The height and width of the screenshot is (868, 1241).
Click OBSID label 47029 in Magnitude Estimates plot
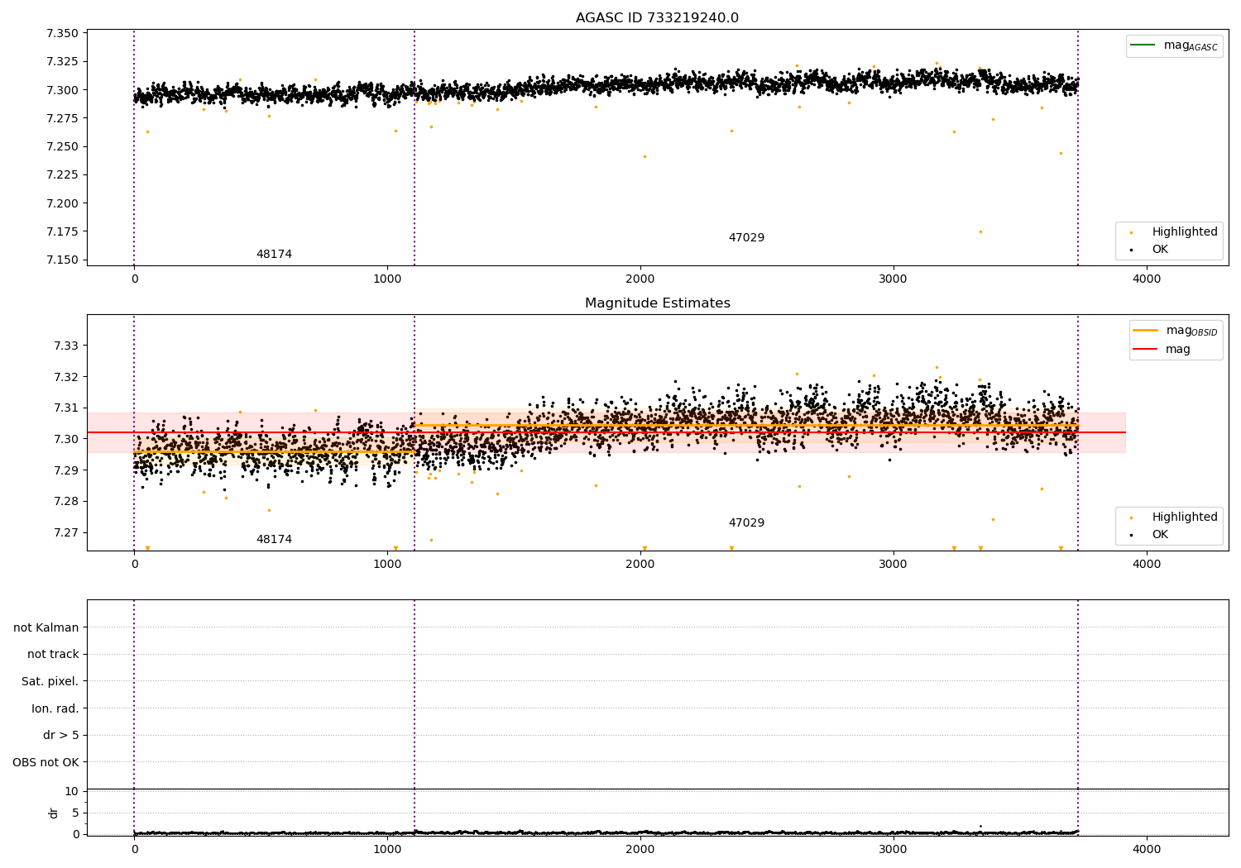[746, 522]
